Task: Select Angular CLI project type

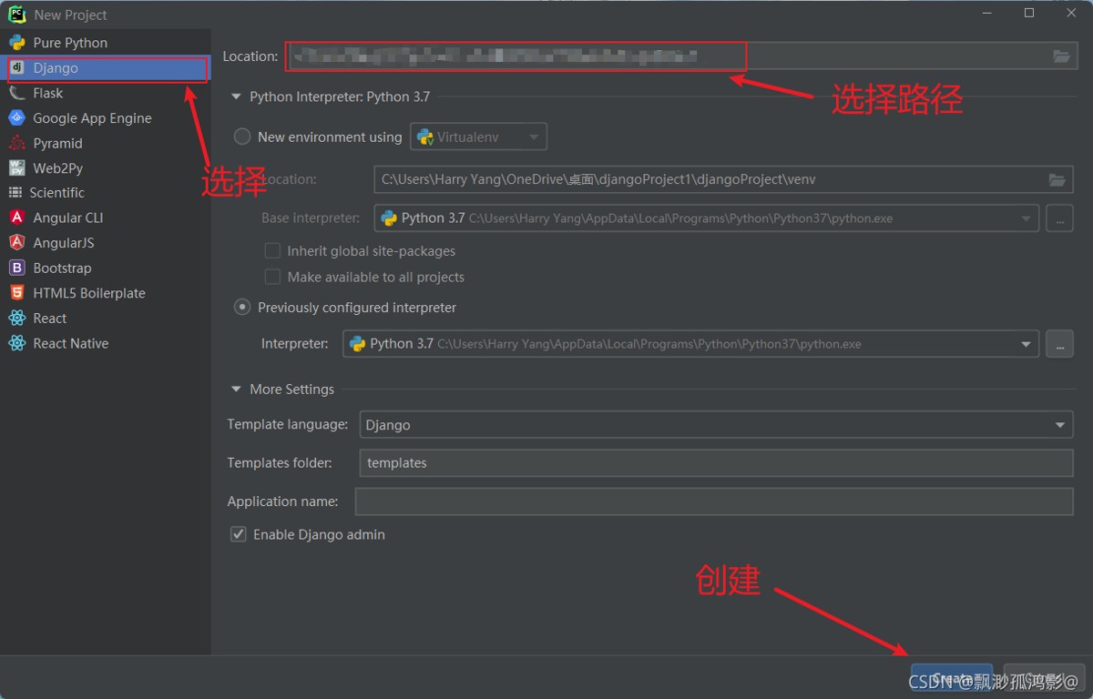Action: 106,218
